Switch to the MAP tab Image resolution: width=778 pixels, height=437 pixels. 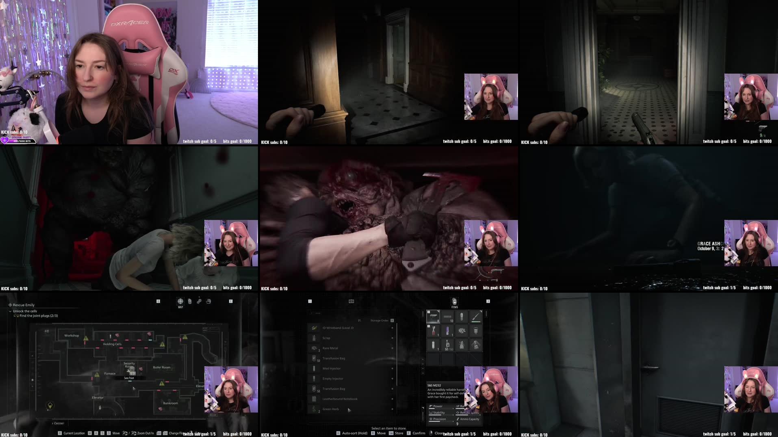click(x=180, y=302)
